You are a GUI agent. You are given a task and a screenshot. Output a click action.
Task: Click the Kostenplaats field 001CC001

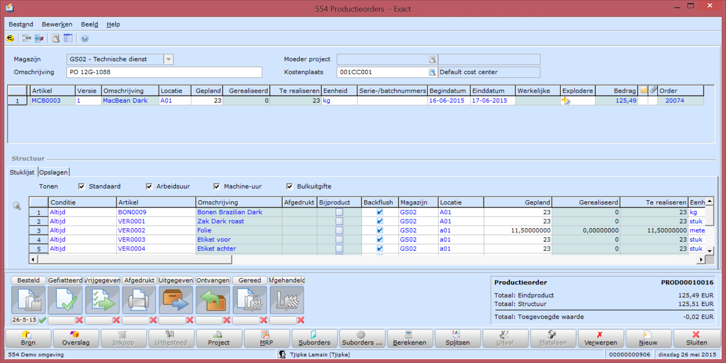(x=383, y=72)
